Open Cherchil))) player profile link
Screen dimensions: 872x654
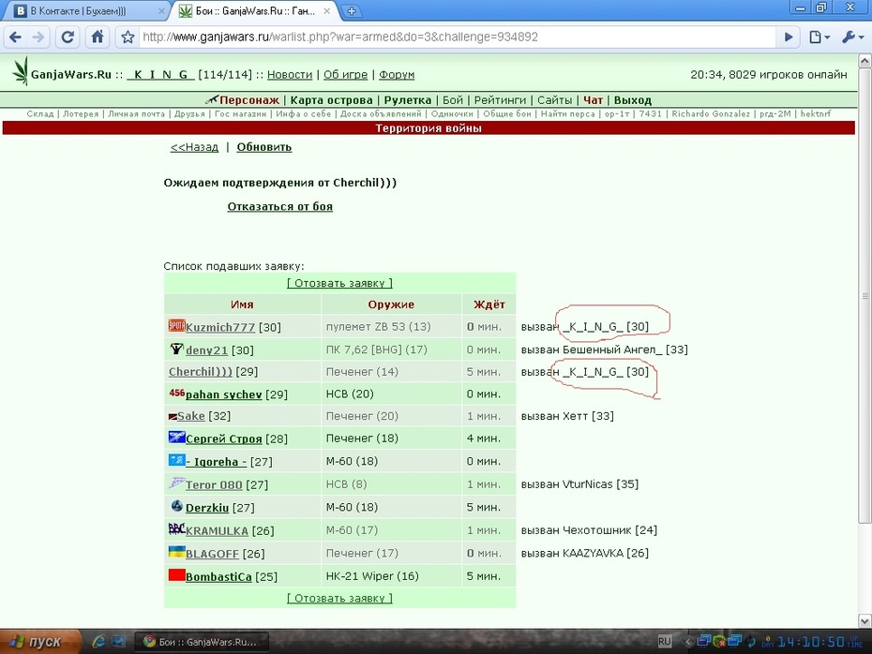[201, 372]
